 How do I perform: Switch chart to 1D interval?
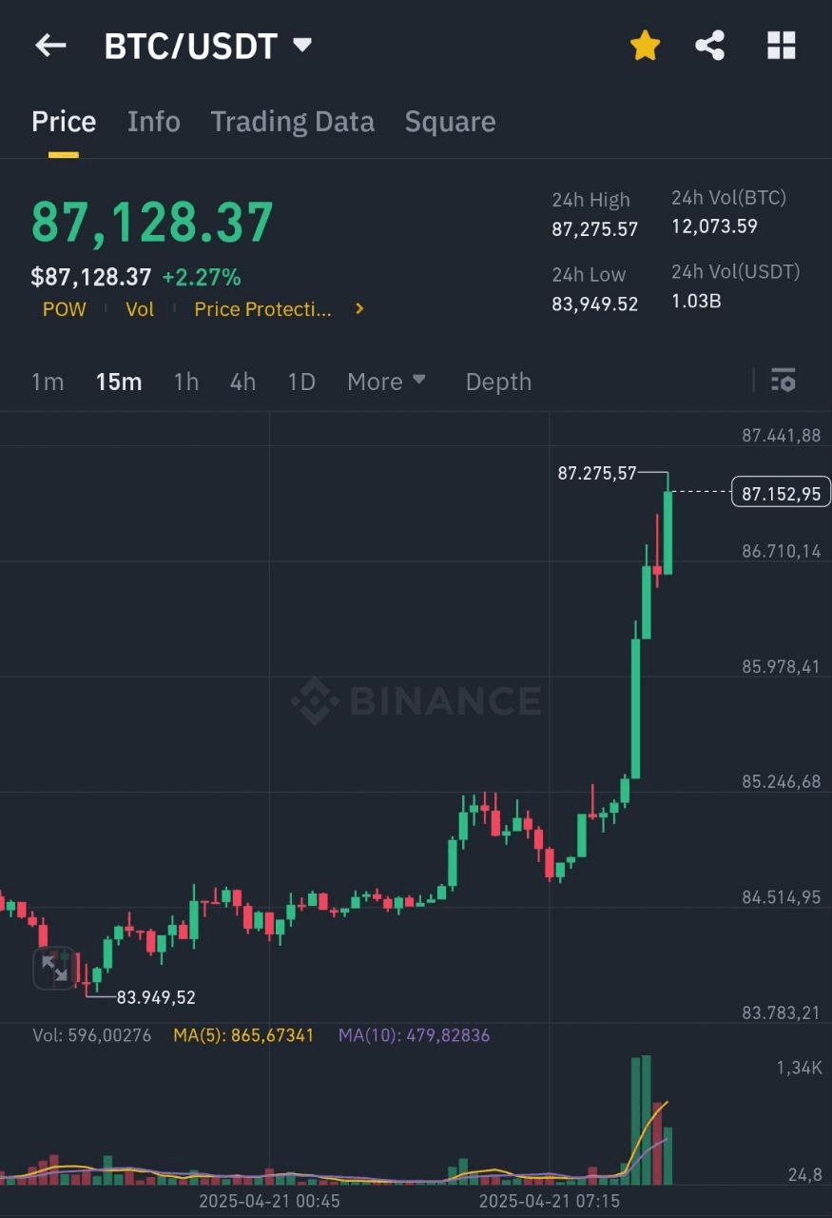[301, 382]
